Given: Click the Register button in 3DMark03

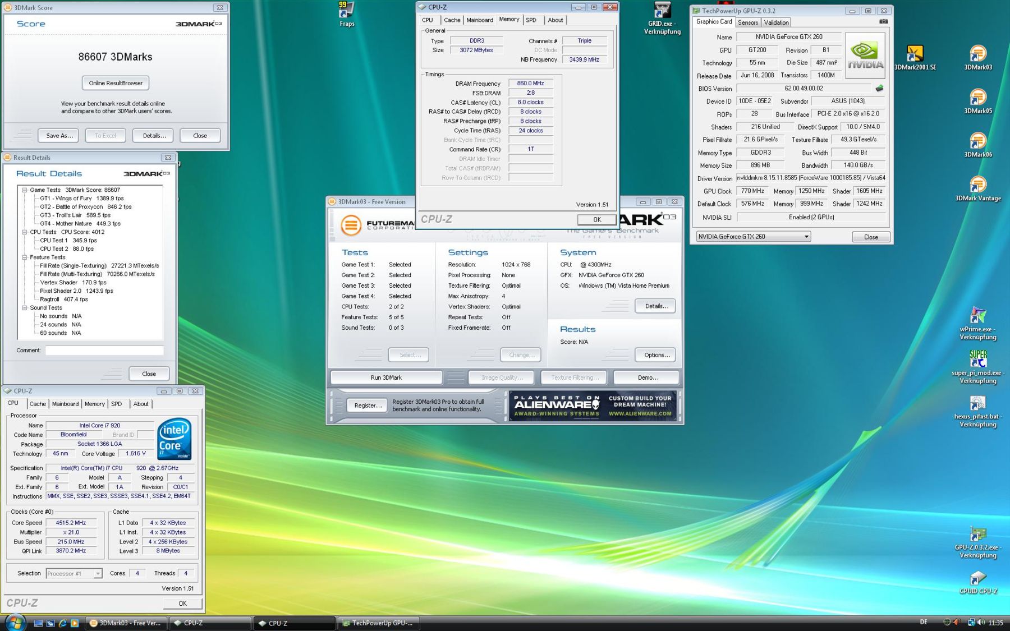Looking at the screenshot, I should tap(368, 406).
